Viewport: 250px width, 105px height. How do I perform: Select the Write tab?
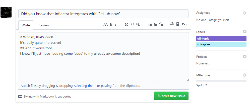pos(26,25)
